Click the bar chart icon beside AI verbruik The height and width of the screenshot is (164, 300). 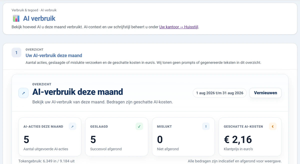(16, 18)
